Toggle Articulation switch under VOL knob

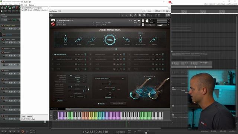pos(116,49)
